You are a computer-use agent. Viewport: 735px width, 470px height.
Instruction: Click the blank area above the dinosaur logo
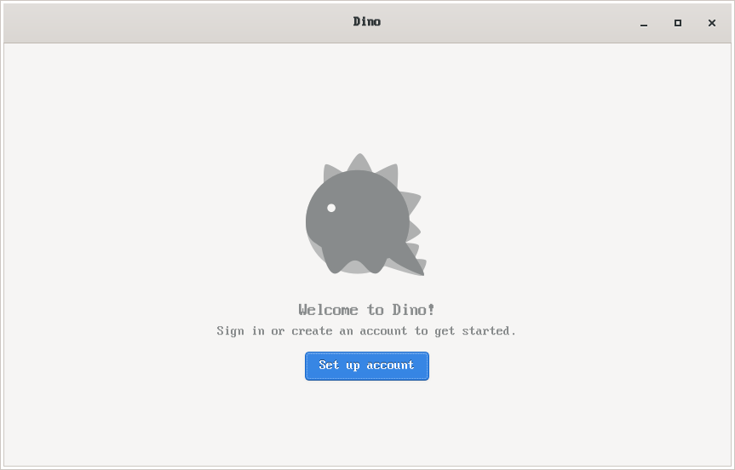[x=366, y=99]
